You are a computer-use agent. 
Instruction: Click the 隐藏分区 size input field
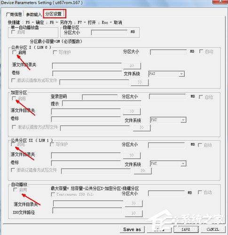click(109, 32)
